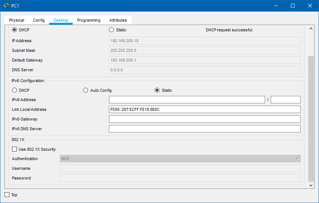
Task: Click the 'Authentication' label
Action: click(x=25, y=159)
